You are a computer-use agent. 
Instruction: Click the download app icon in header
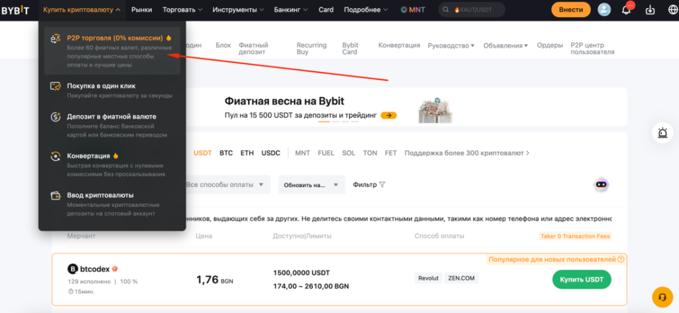pos(648,10)
